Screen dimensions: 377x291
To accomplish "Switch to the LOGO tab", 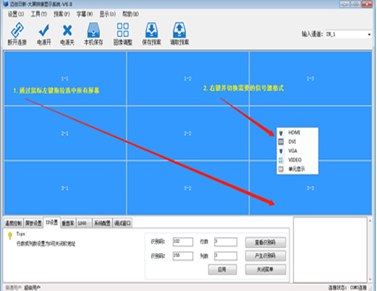I will click(84, 223).
